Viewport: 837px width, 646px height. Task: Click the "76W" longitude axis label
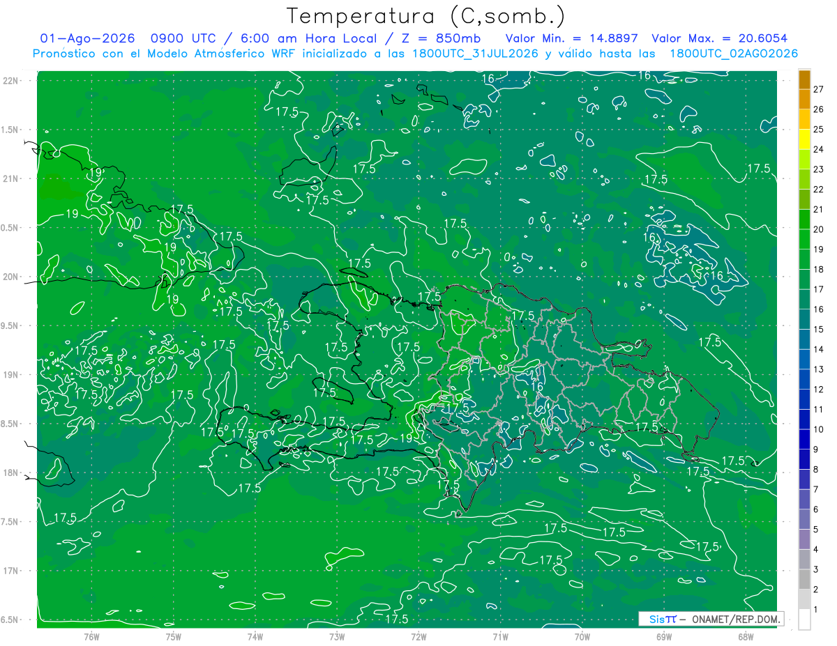pyautogui.click(x=91, y=637)
